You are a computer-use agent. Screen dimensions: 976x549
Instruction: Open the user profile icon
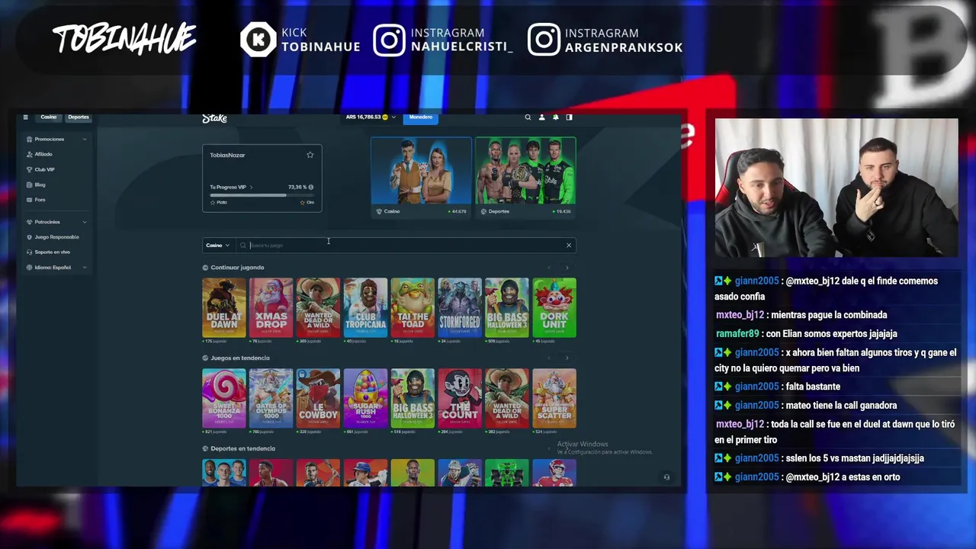pyautogui.click(x=542, y=117)
